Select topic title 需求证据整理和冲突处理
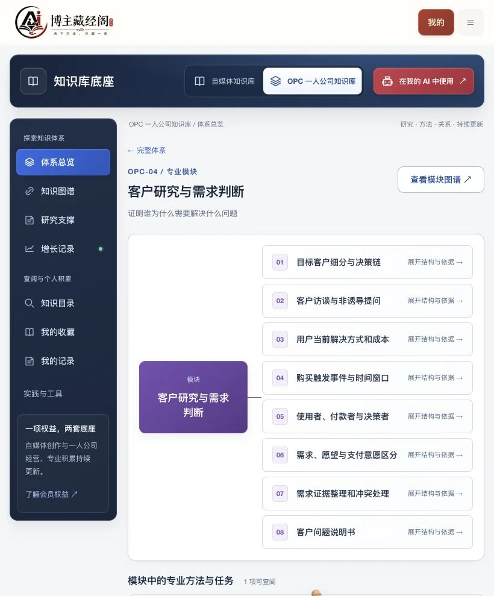Screen dimensions: 494x596 coord(342,494)
